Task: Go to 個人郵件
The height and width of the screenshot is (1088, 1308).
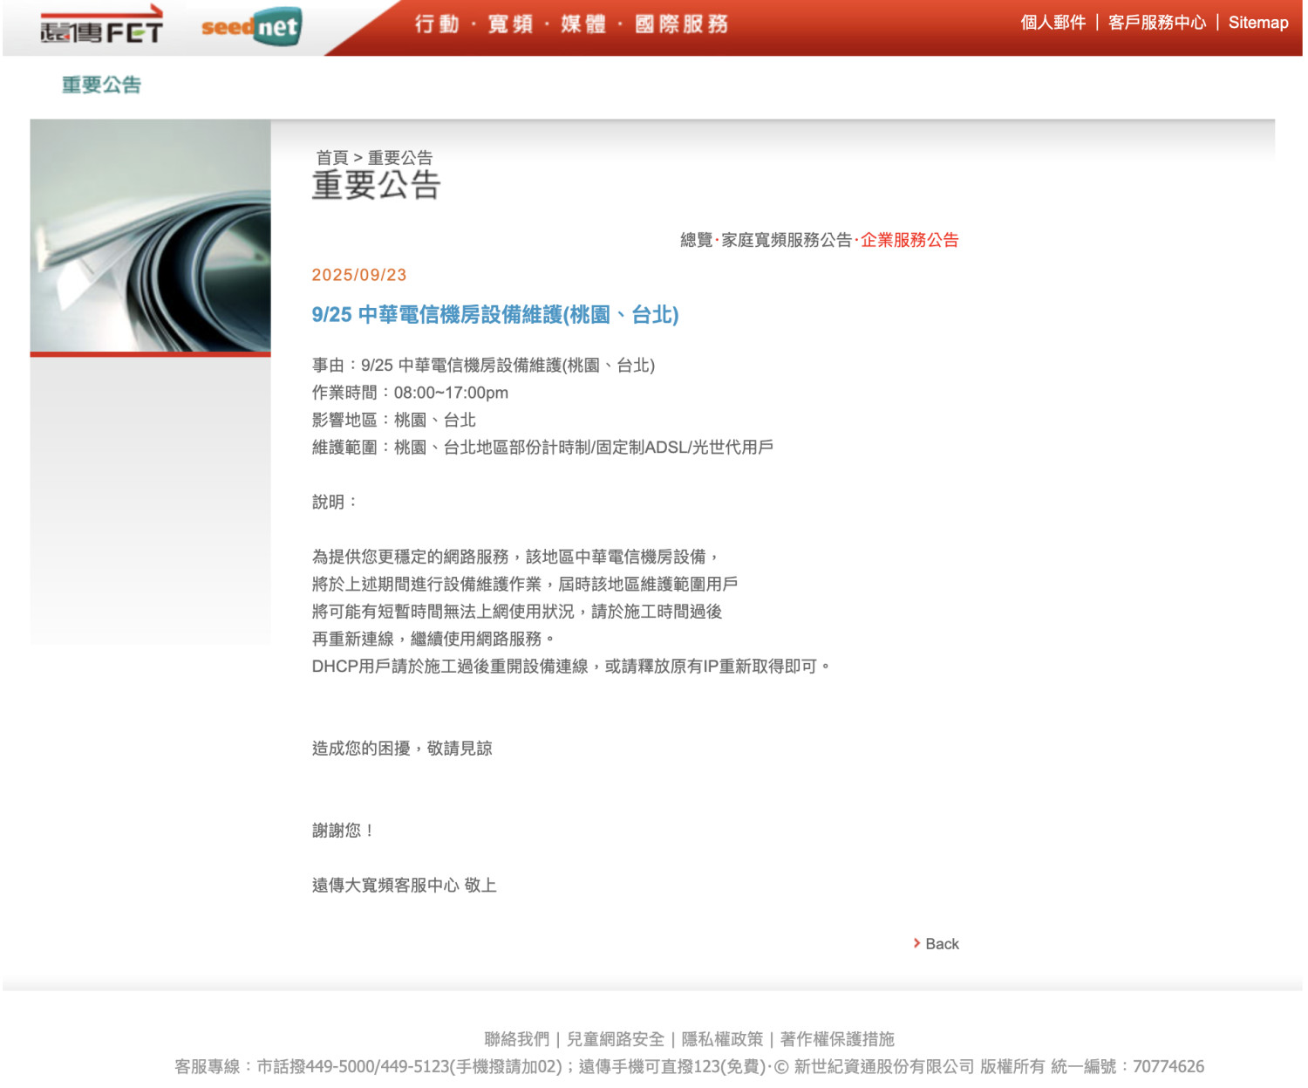Action: coord(1053,23)
